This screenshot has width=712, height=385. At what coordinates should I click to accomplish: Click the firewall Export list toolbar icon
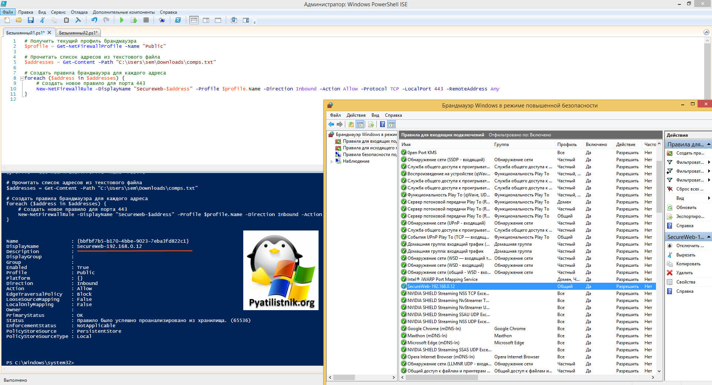pyautogui.click(x=370, y=125)
